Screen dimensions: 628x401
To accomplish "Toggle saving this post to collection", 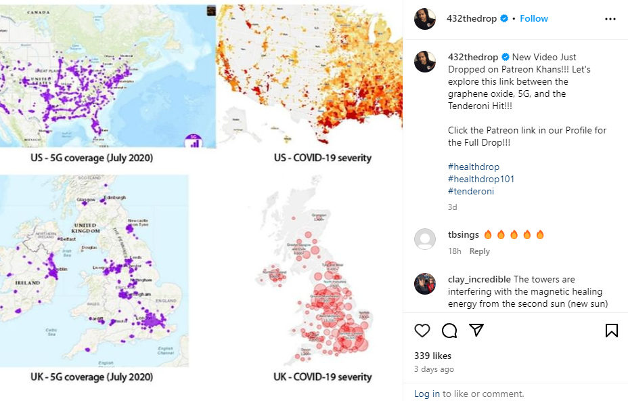I will pyautogui.click(x=612, y=331).
